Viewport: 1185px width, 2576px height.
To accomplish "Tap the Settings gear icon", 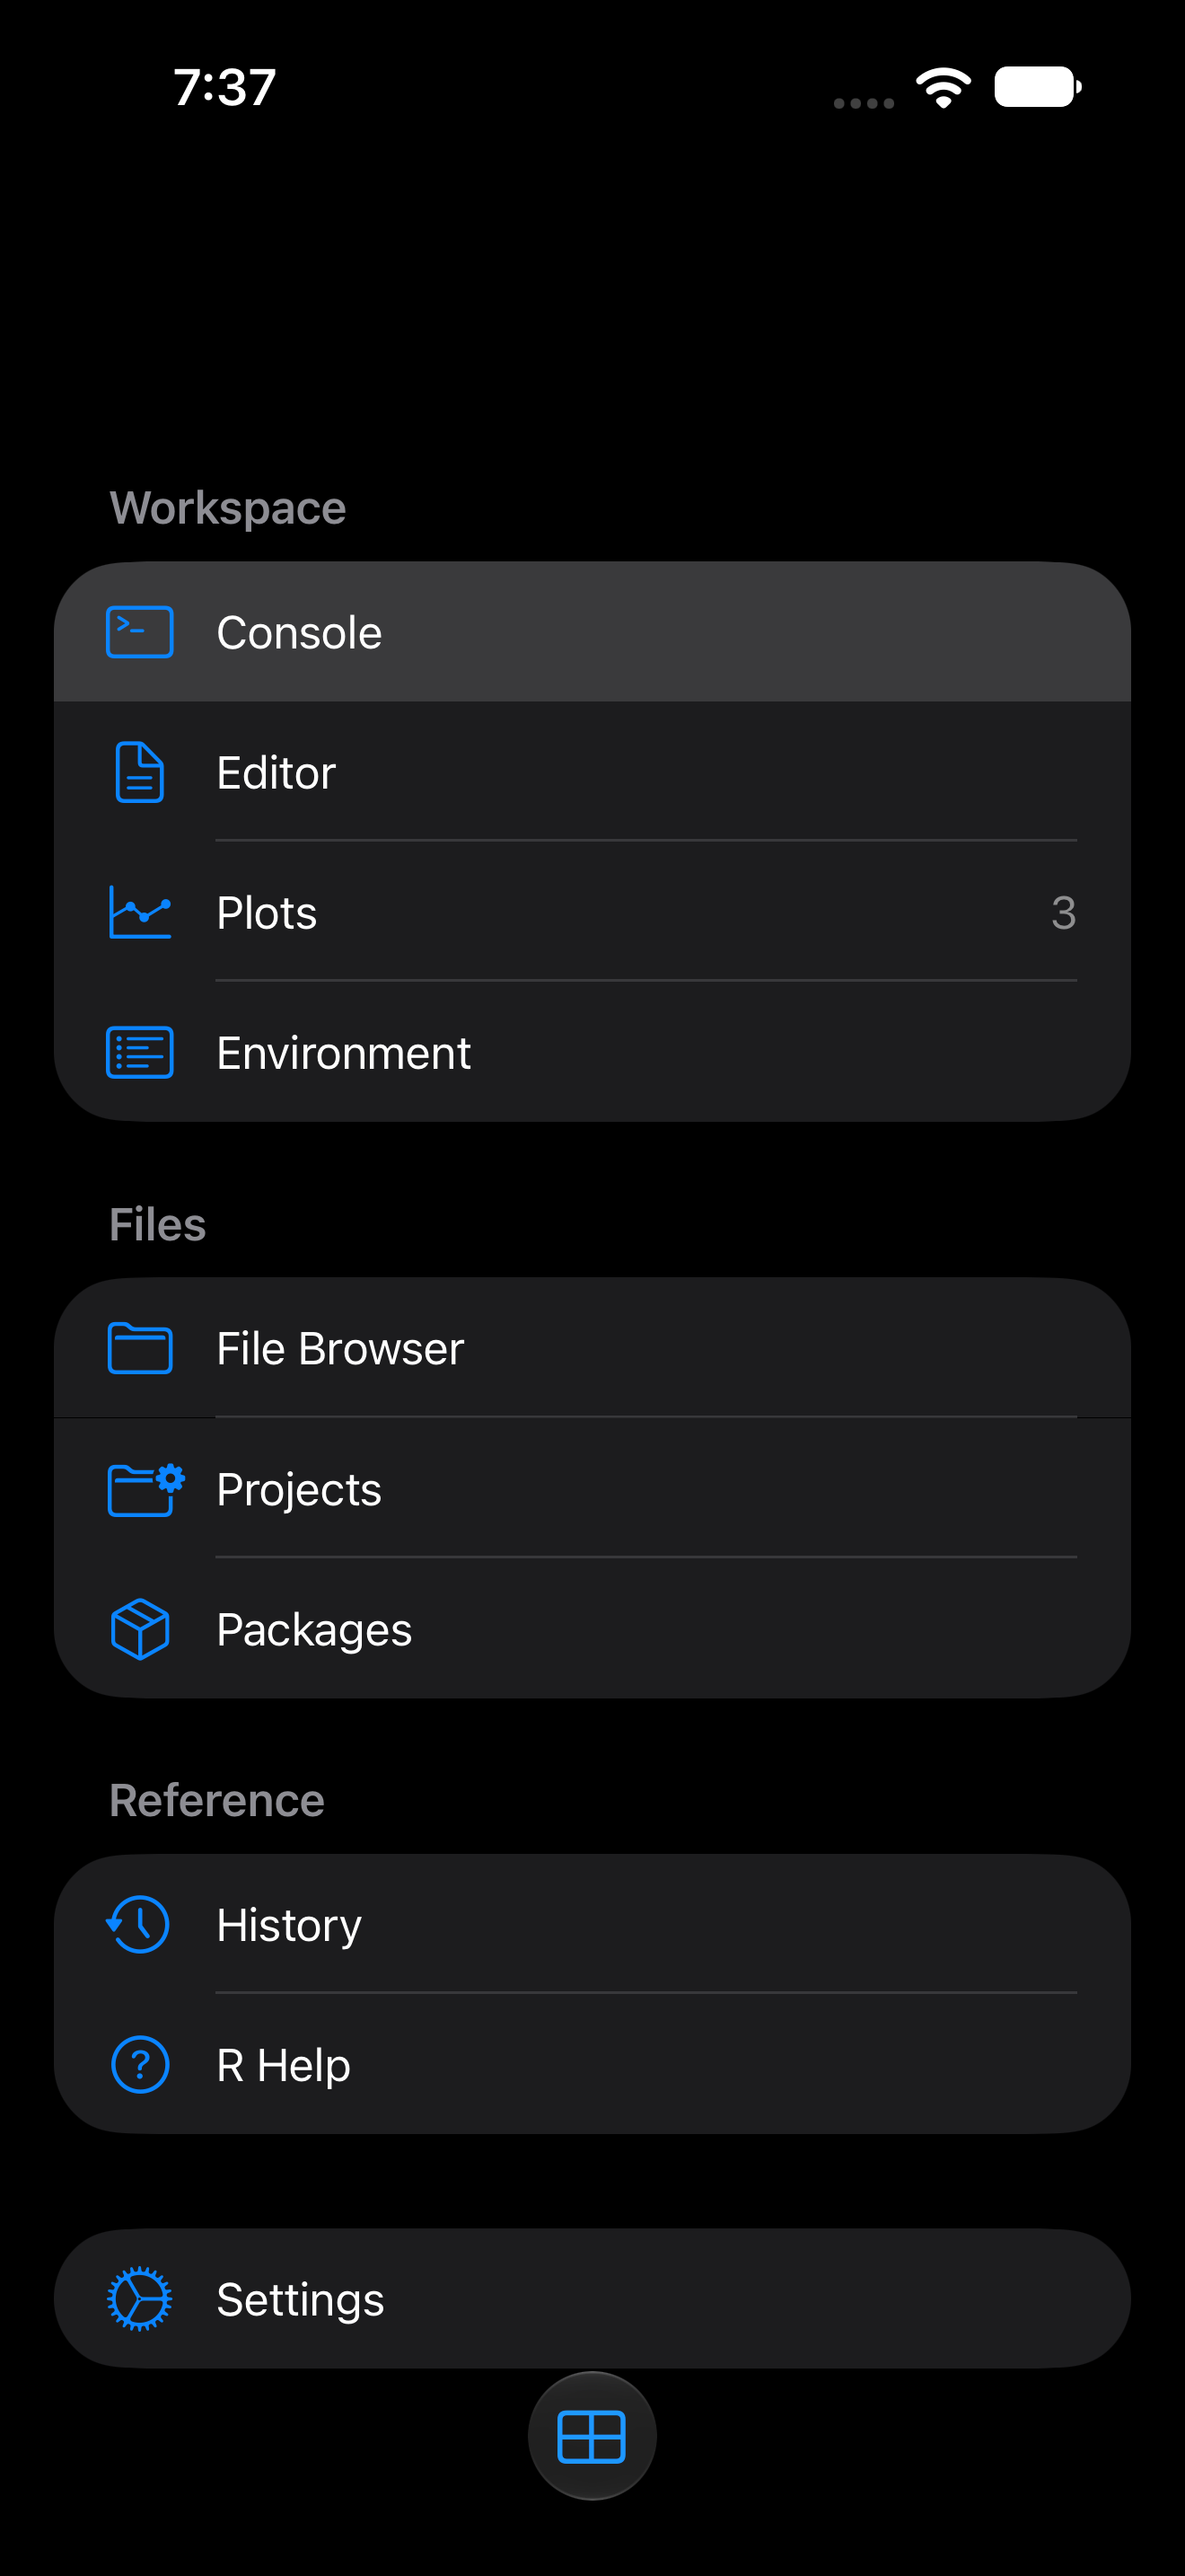I will tap(140, 2299).
